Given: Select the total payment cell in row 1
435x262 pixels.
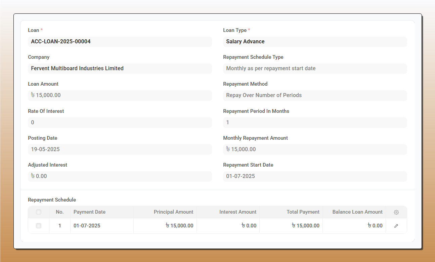Looking at the screenshot, I should pyautogui.click(x=291, y=226).
